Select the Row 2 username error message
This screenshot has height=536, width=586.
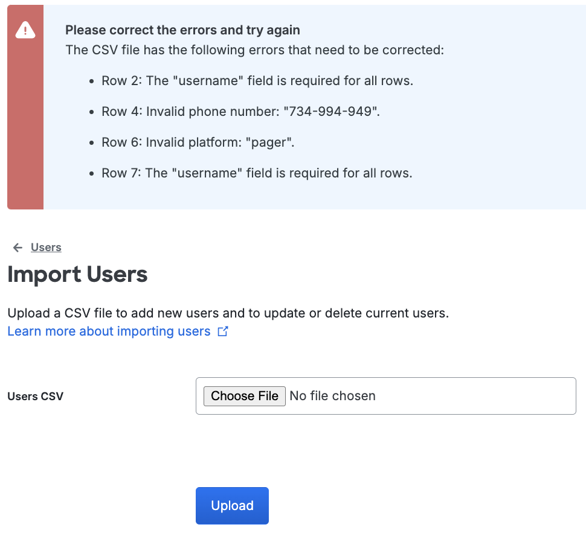click(x=257, y=80)
